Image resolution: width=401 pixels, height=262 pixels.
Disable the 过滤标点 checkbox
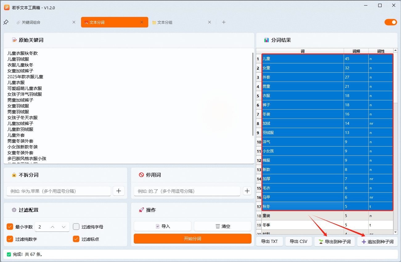pyautogui.click(x=76, y=238)
